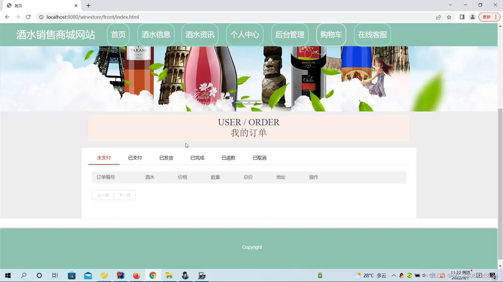Open the Chrome profile avatar
This screenshot has width=503, height=282.
click(x=473, y=17)
